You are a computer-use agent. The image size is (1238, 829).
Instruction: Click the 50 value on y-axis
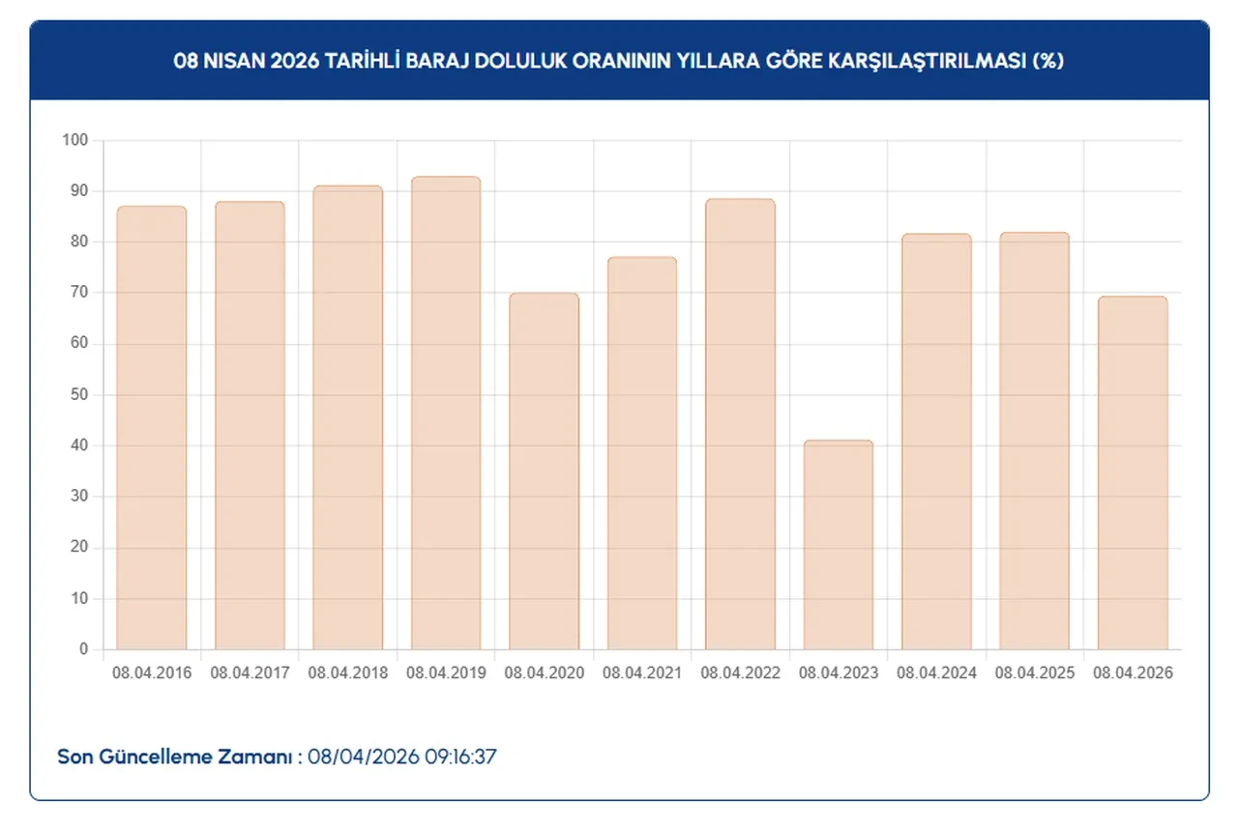click(x=78, y=395)
